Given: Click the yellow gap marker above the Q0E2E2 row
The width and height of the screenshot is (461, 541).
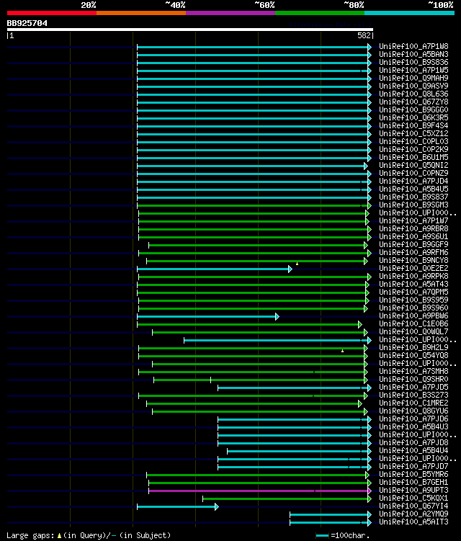Looking at the screenshot, I should point(297,264).
